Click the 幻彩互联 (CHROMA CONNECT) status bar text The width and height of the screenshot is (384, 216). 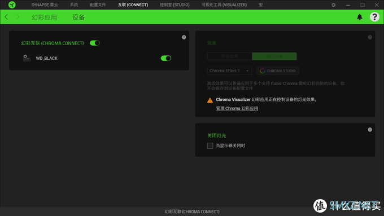pos(192,211)
